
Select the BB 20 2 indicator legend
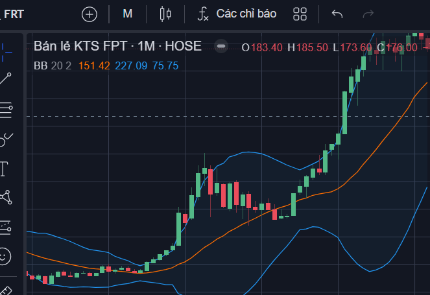pyautogui.click(x=53, y=65)
